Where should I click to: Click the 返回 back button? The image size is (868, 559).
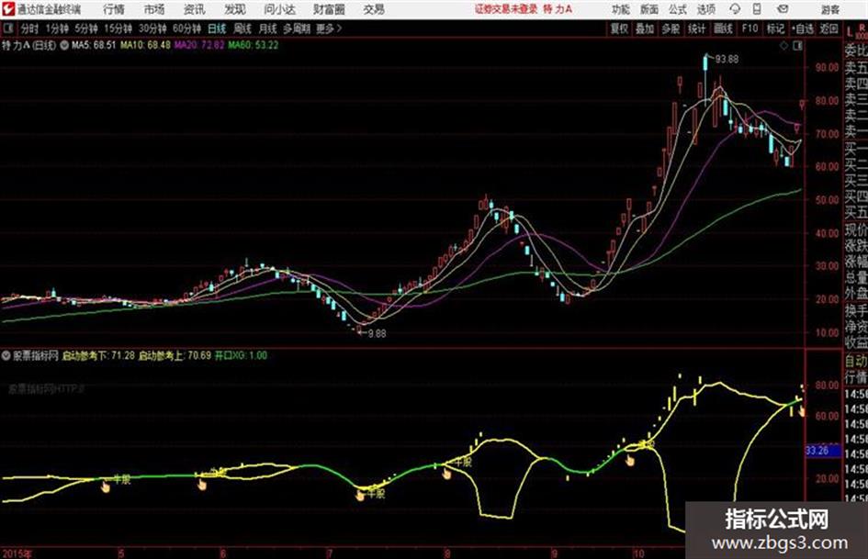coord(829,28)
